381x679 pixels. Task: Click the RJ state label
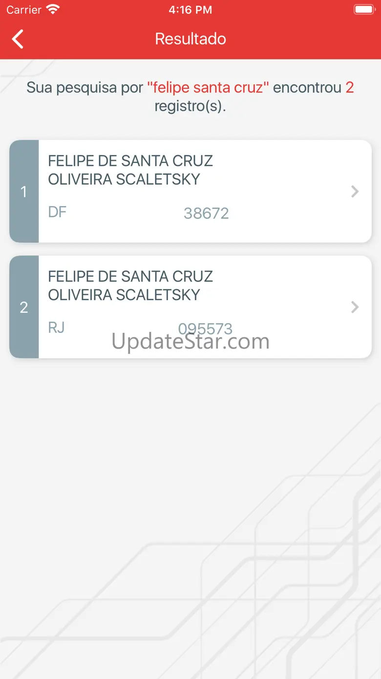tap(57, 327)
